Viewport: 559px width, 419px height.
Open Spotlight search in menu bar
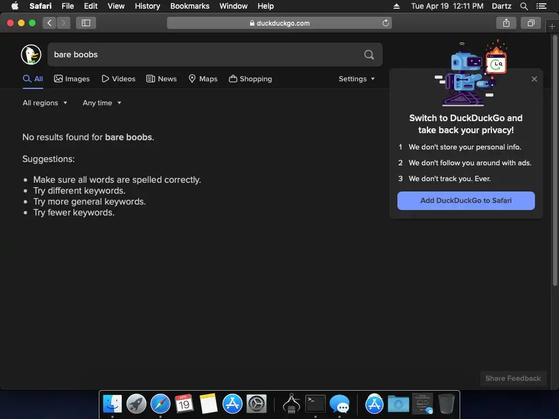pos(524,6)
